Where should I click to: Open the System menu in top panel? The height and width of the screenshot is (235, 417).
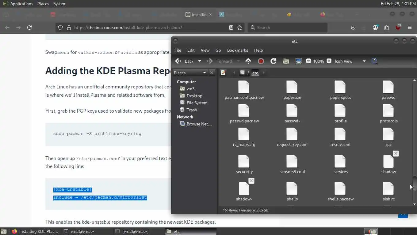(x=60, y=4)
